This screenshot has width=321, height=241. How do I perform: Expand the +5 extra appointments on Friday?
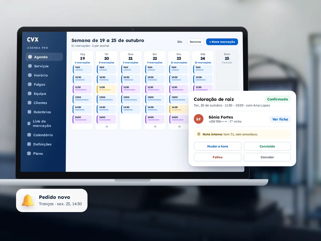179,126
